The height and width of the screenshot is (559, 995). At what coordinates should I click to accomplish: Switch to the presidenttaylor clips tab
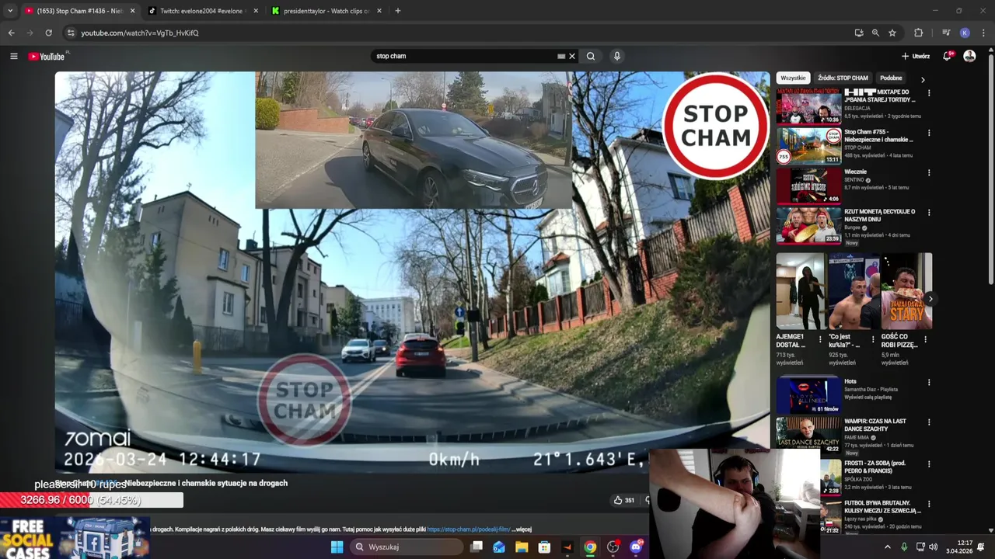326,11
